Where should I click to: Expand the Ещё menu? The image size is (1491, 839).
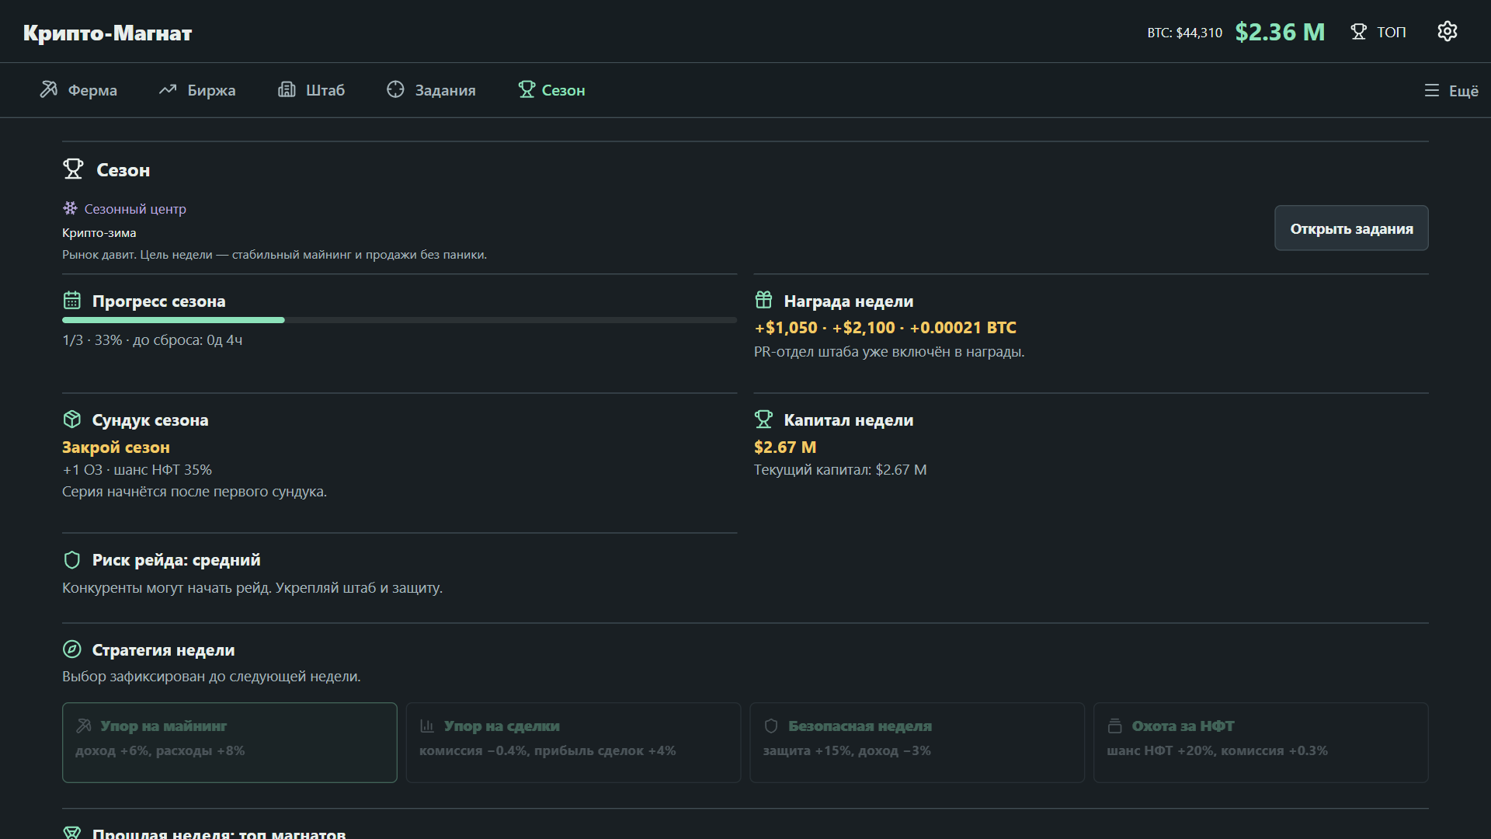[1451, 91]
